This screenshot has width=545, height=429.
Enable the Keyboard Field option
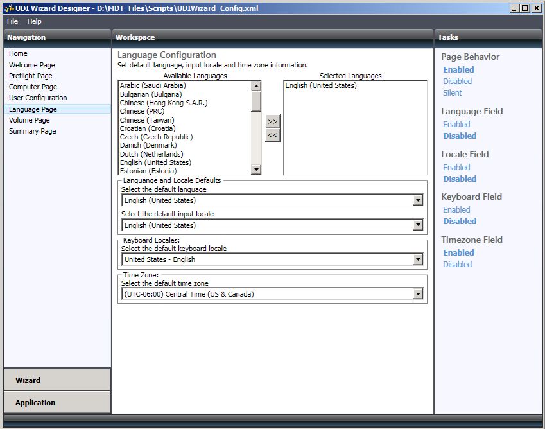point(456,209)
